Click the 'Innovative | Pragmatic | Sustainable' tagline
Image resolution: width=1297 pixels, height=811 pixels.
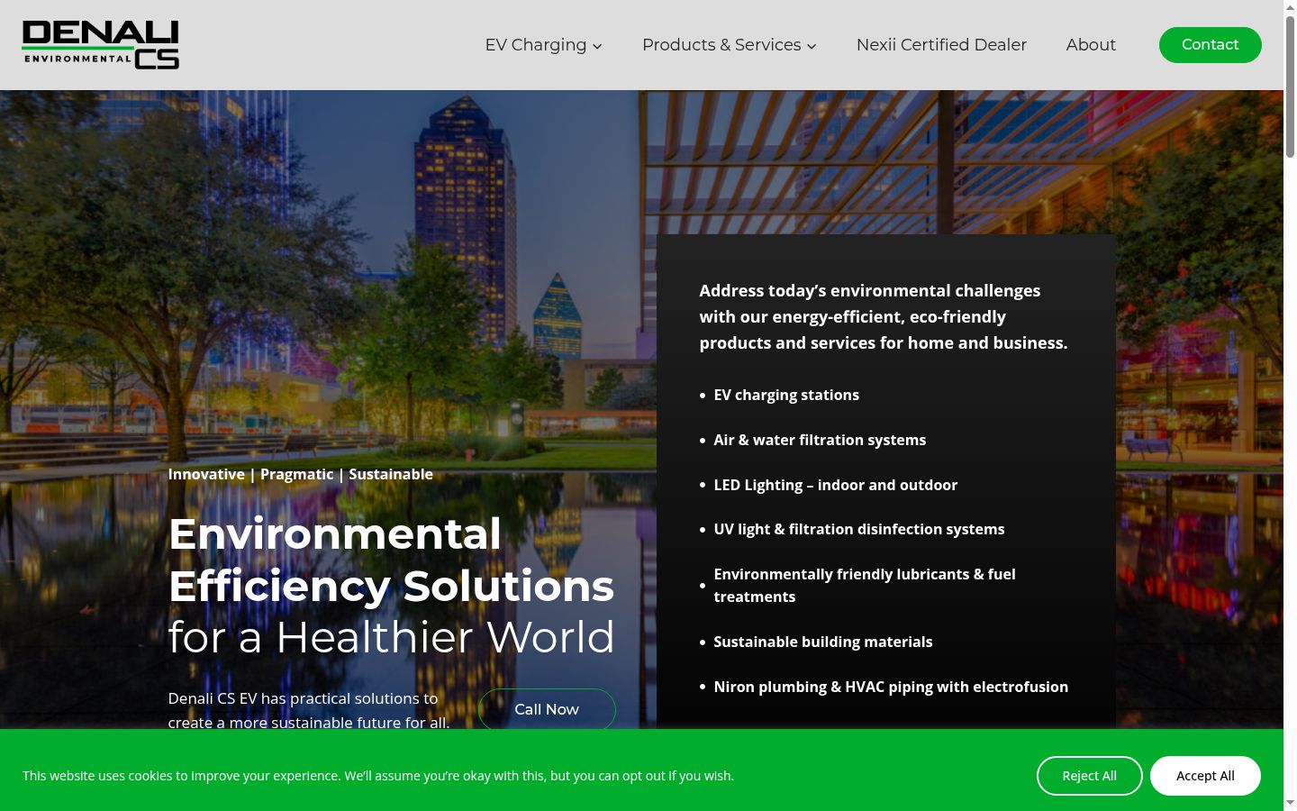click(300, 474)
